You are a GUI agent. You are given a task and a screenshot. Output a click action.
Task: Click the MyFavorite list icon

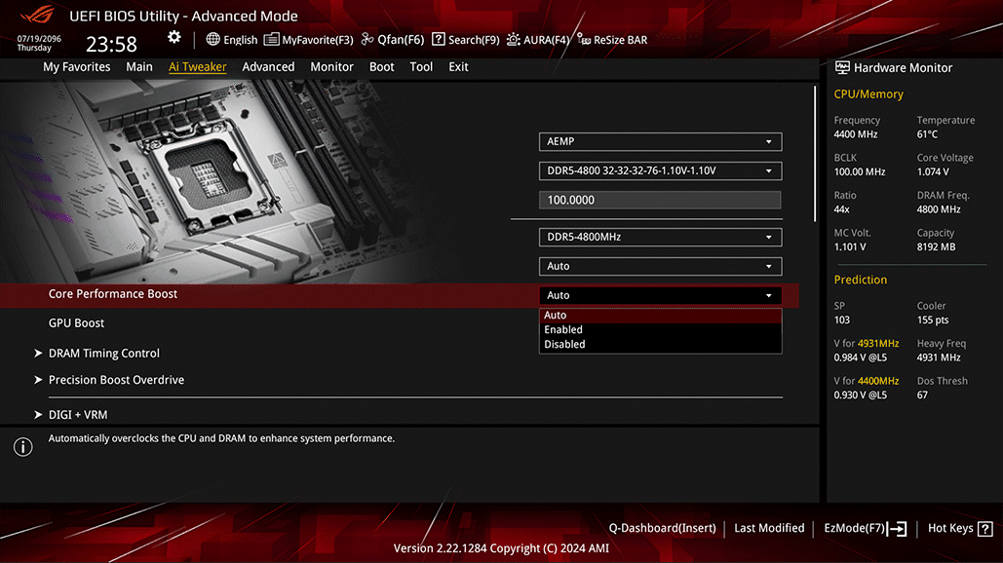pos(271,40)
